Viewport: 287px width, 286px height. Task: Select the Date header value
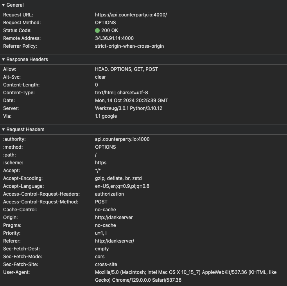[x=131, y=101]
